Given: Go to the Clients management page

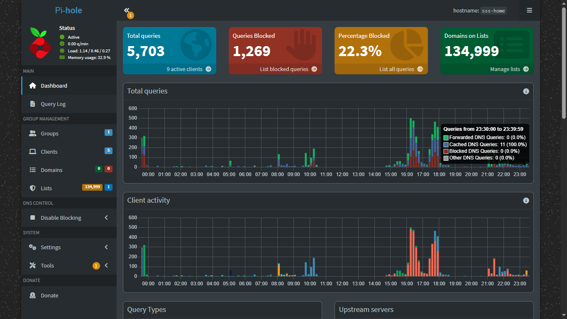Looking at the screenshot, I should tap(69, 152).
